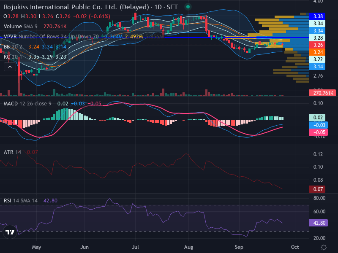
Task: Click the 3.14 blue price label
Action: click(x=317, y=67)
